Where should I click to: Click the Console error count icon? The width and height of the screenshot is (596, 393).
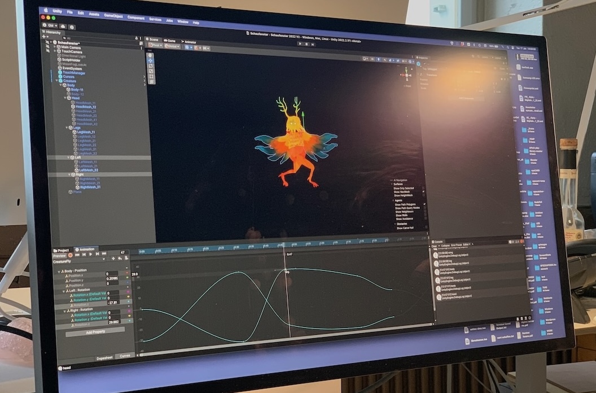click(522, 242)
